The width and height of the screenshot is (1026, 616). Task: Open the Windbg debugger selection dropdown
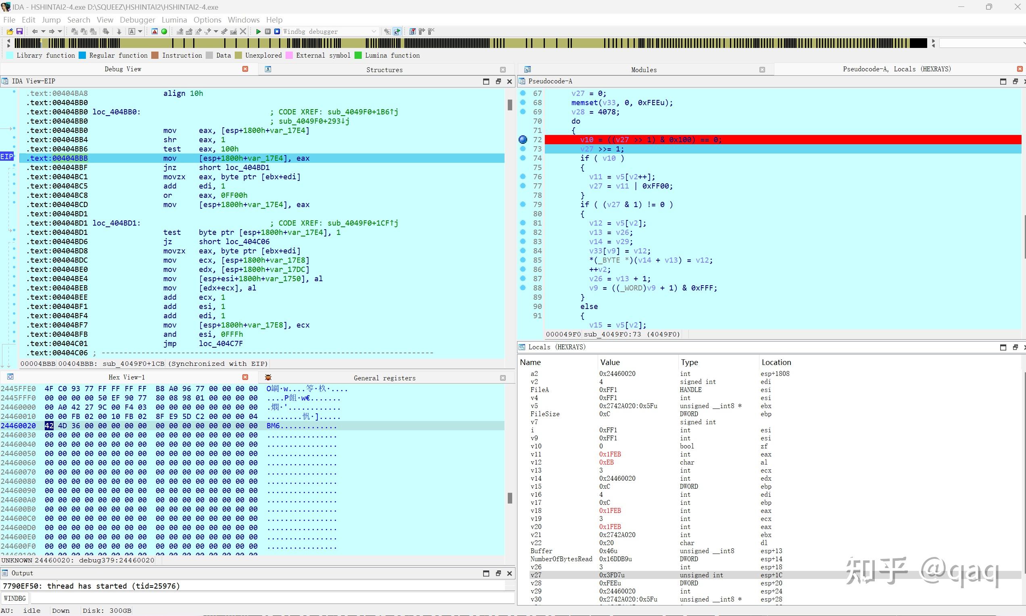(x=373, y=31)
